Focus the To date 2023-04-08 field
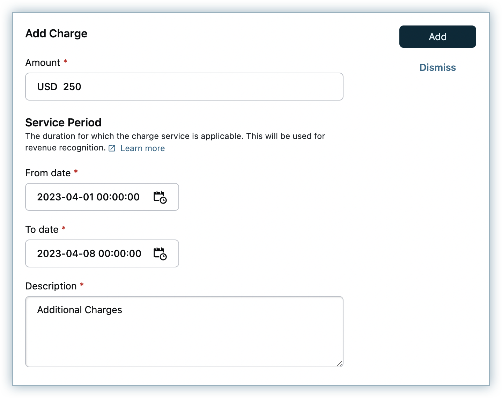 click(89, 253)
